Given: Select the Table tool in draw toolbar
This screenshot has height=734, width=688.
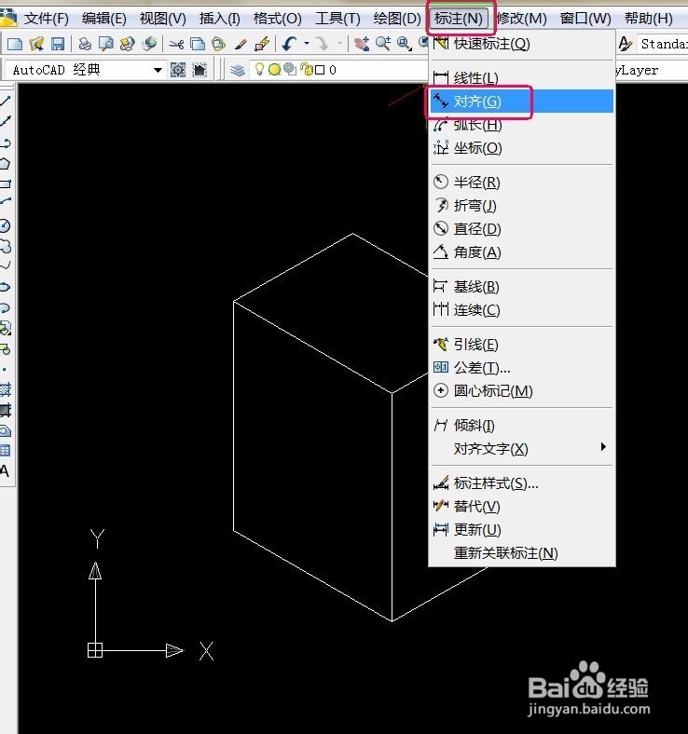Looking at the screenshot, I should [x=5, y=451].
